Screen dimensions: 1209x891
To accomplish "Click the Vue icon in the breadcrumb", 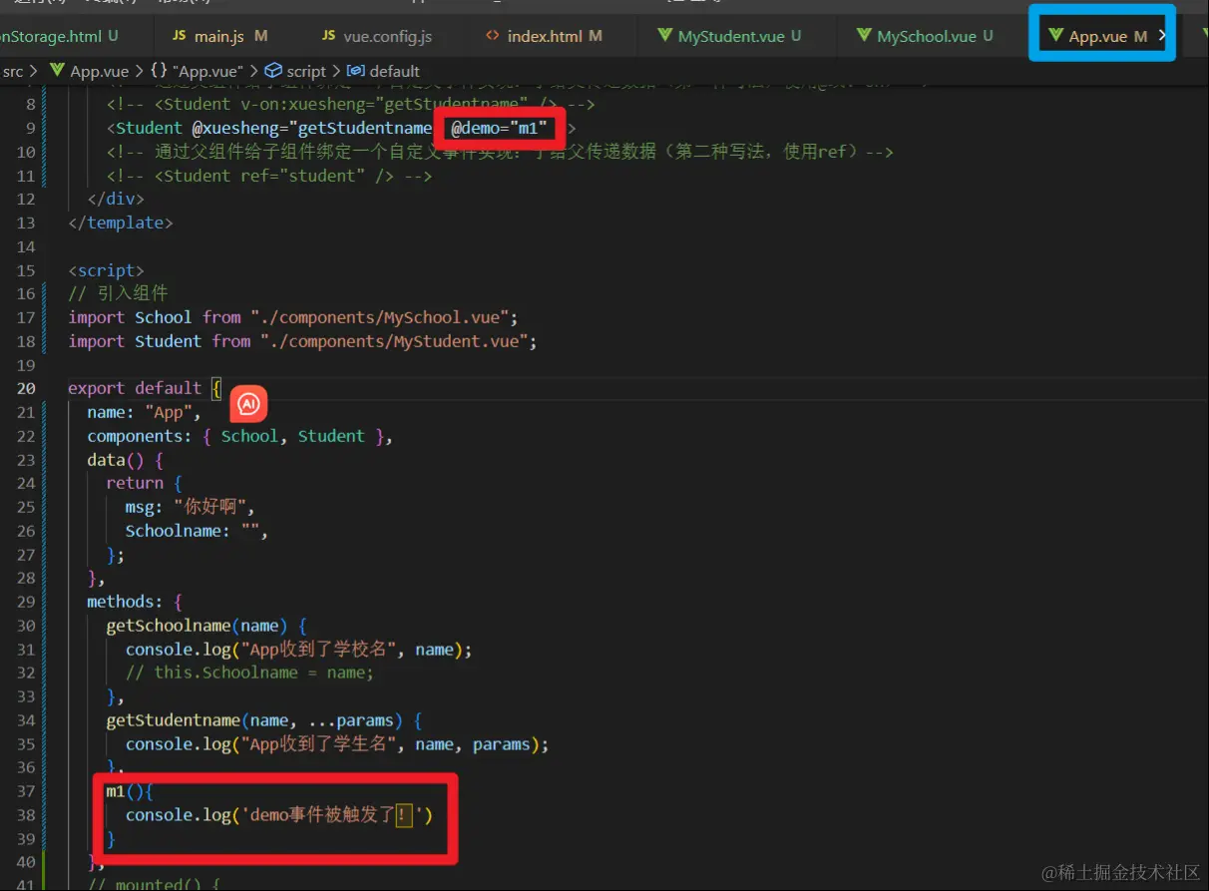I will click(56, 71).
